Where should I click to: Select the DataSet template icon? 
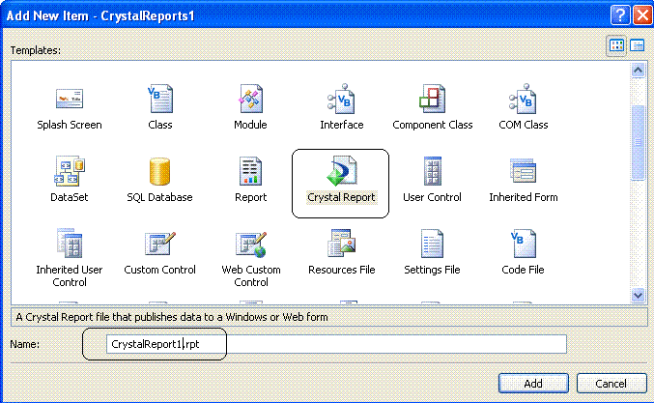tap(70, 171)
